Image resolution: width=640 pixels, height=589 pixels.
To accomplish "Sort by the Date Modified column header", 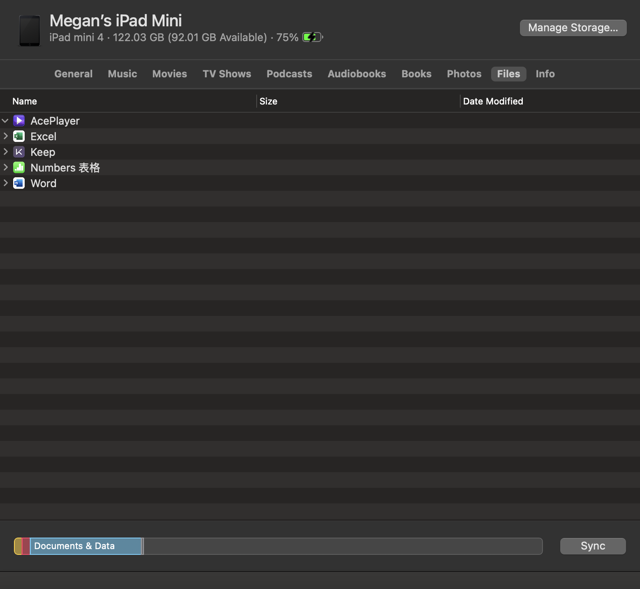I will click(493, 101).
